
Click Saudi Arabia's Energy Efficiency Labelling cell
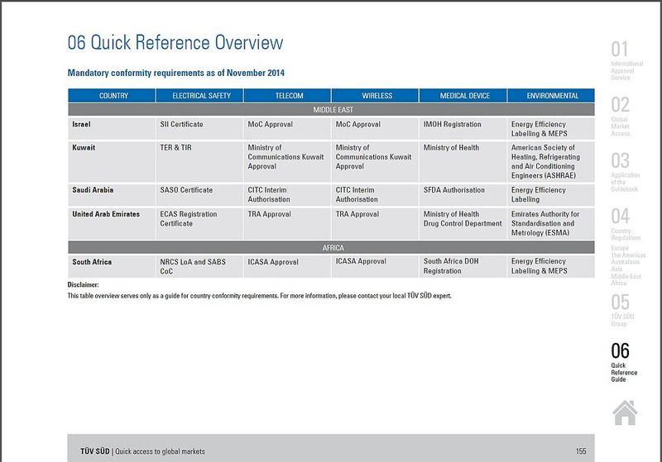pos(551,195)
